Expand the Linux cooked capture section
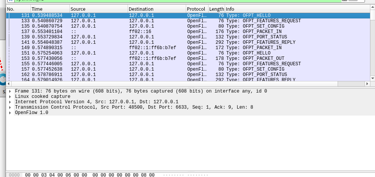Viewport: 375px width, 177px height. tap(10, 97)
